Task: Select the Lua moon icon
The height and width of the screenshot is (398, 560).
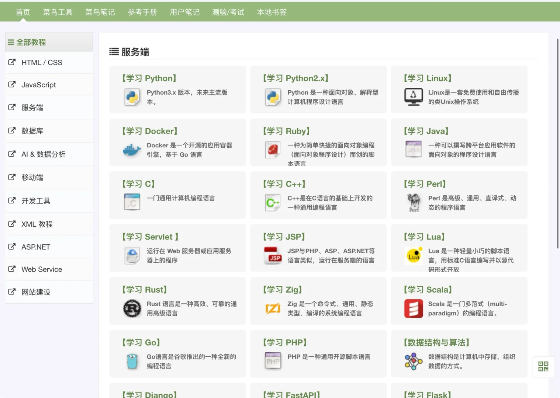Action: tap(413, 255)
